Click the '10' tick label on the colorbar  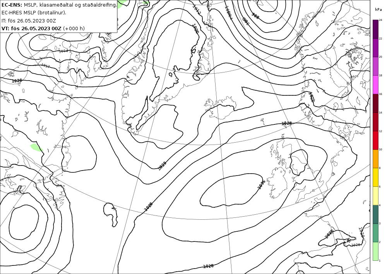tap(380, 150)
